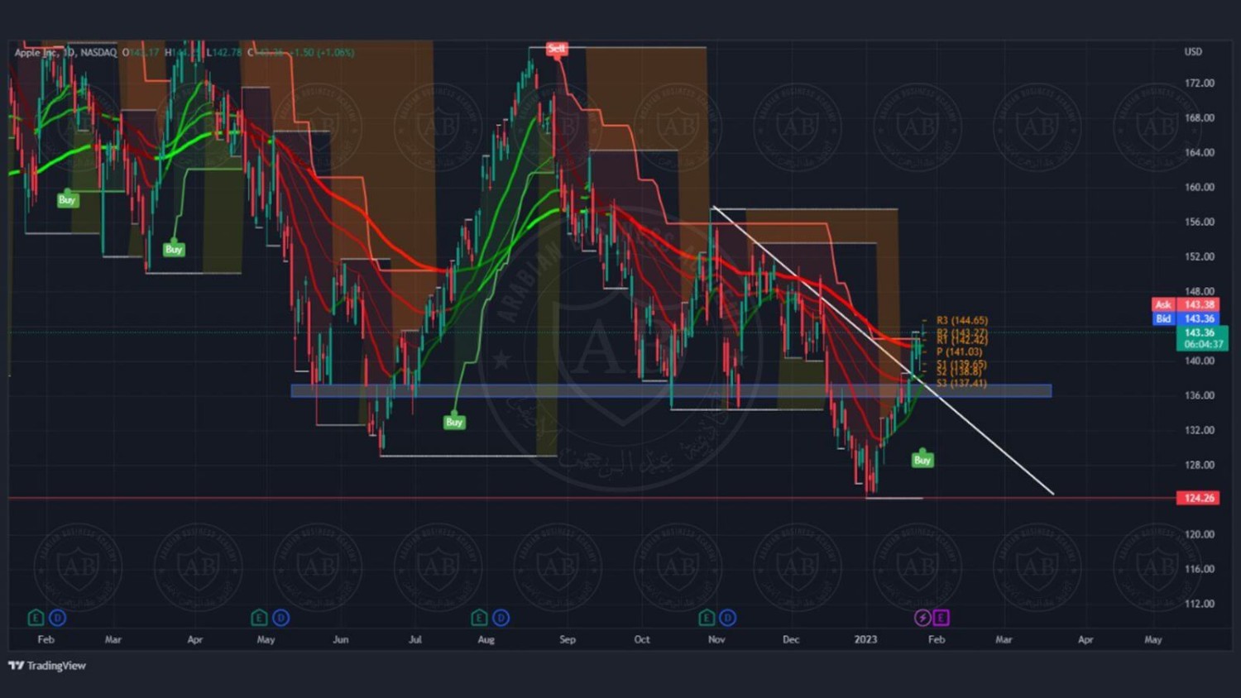Click the Jul label on time axis
The image size is (1241, 698).
pos(415,639)
